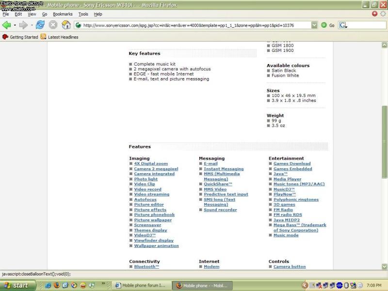Click the 'Satin Black' colour text
The image size is (388, 291).
[x=284, y=70]
